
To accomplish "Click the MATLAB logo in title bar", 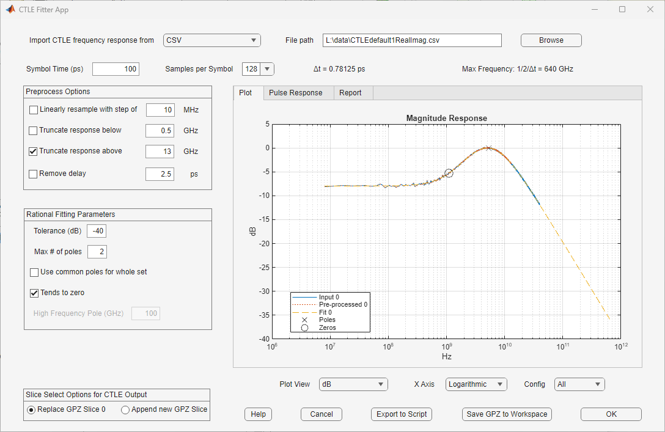I will [10, 9].
